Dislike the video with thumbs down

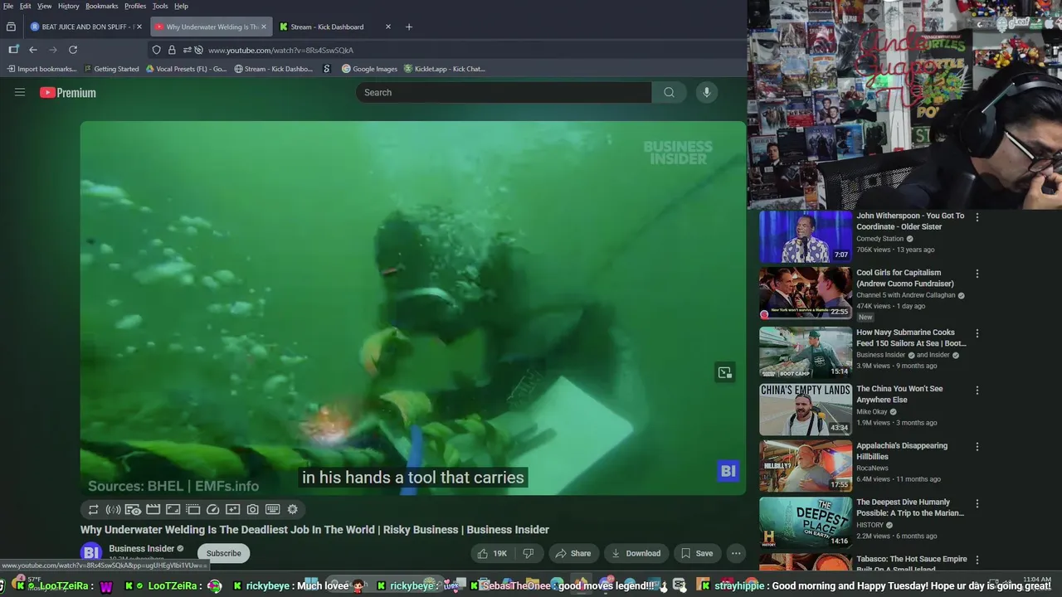coord(528,553)
